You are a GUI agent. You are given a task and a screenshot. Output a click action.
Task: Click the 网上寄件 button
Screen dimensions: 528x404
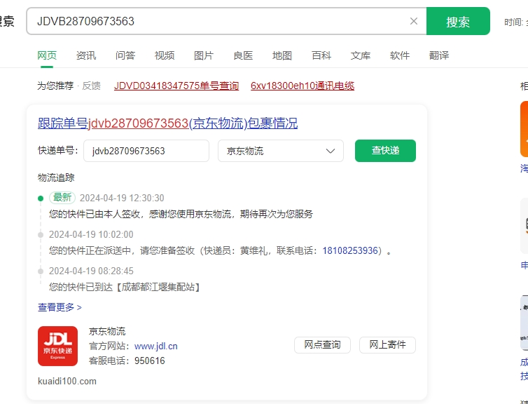387,344
